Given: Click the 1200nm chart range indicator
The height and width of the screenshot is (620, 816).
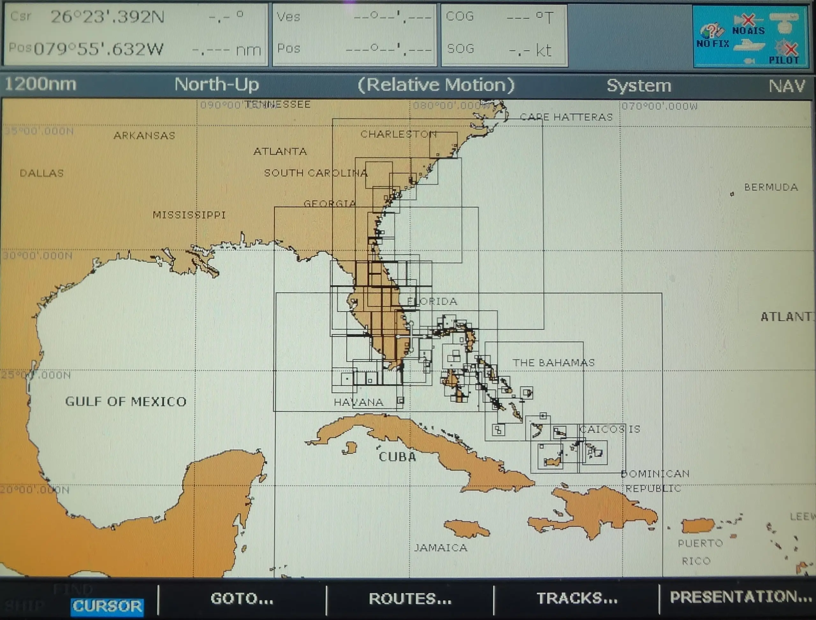Looking at the screenshot, I should (40, 84).
